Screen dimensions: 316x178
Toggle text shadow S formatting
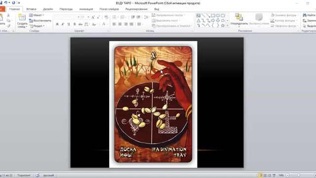coord(75,24)
